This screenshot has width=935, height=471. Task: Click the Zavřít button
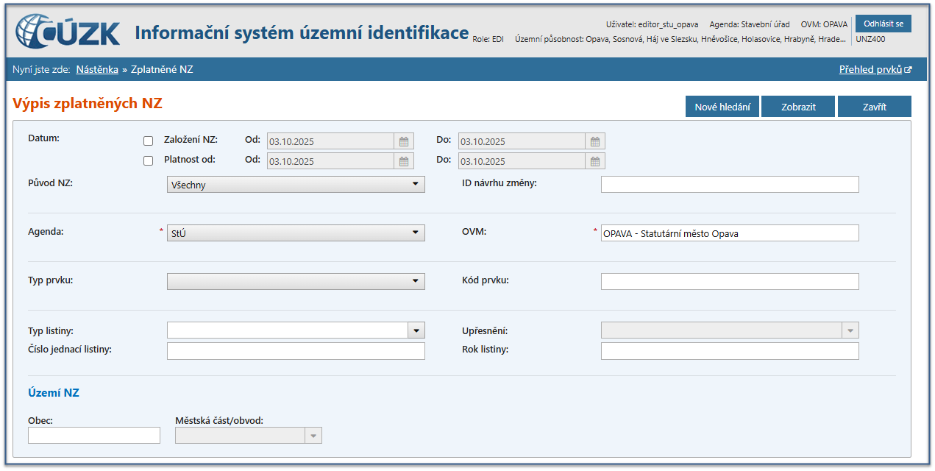tap(874, 107)
